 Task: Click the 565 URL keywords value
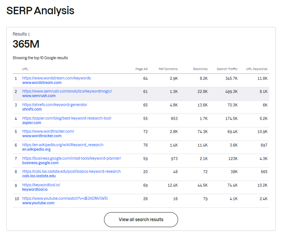264,172
